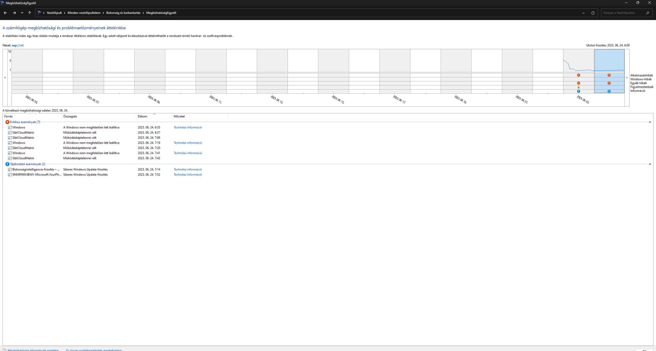Click the blue information icon in selected day column
This screenshot has height=351, width=656.
(609, 91)
